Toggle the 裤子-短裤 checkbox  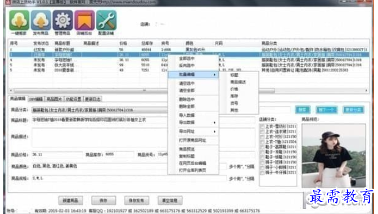[x=262, y=162]
